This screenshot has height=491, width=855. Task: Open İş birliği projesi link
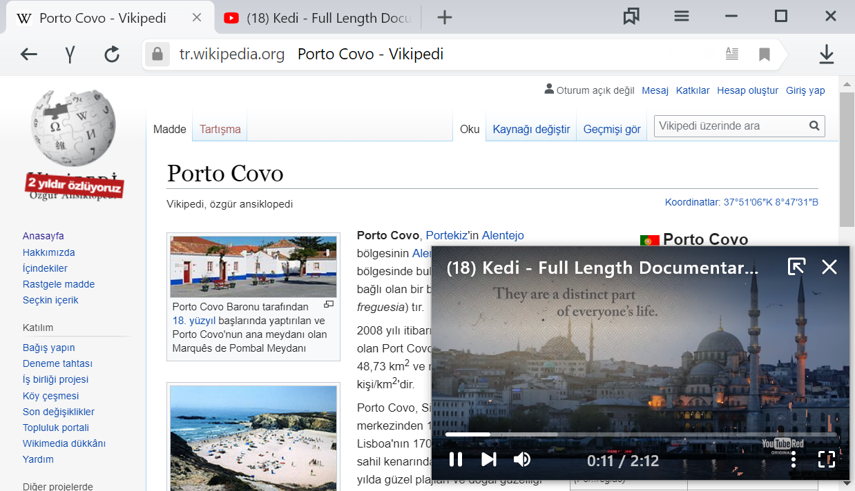55,379
